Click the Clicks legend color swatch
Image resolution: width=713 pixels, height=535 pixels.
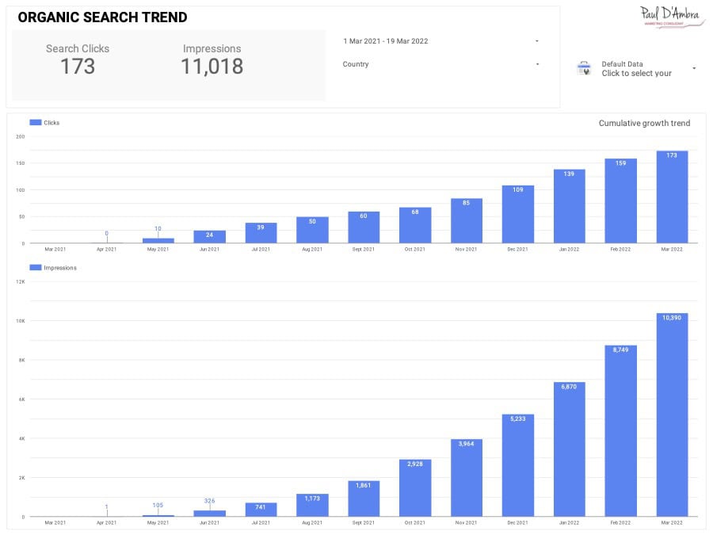point(36,122)
